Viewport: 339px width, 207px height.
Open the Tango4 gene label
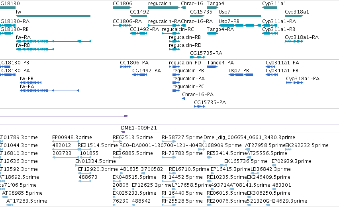216,4
